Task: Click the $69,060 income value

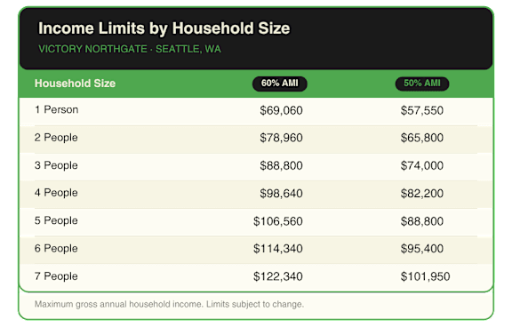Action: 281,110
